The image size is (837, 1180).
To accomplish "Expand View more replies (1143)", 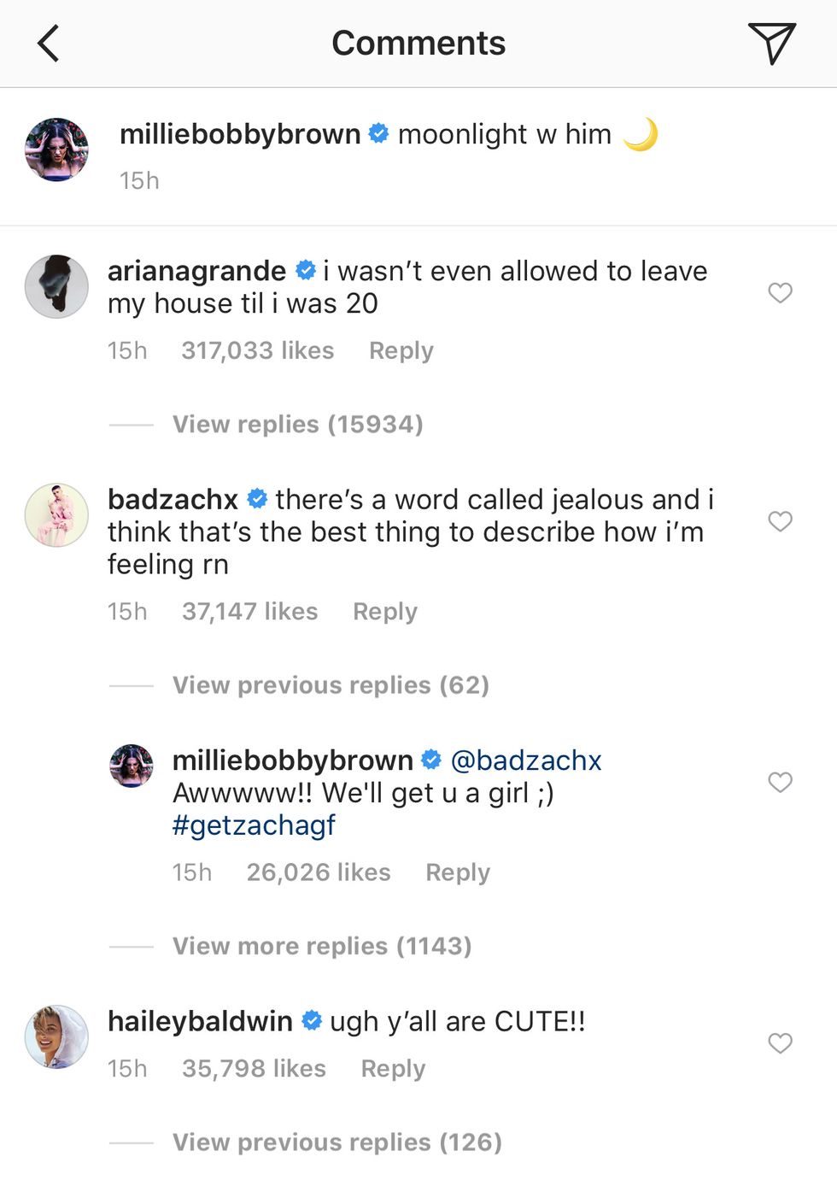I will [322, 946].
